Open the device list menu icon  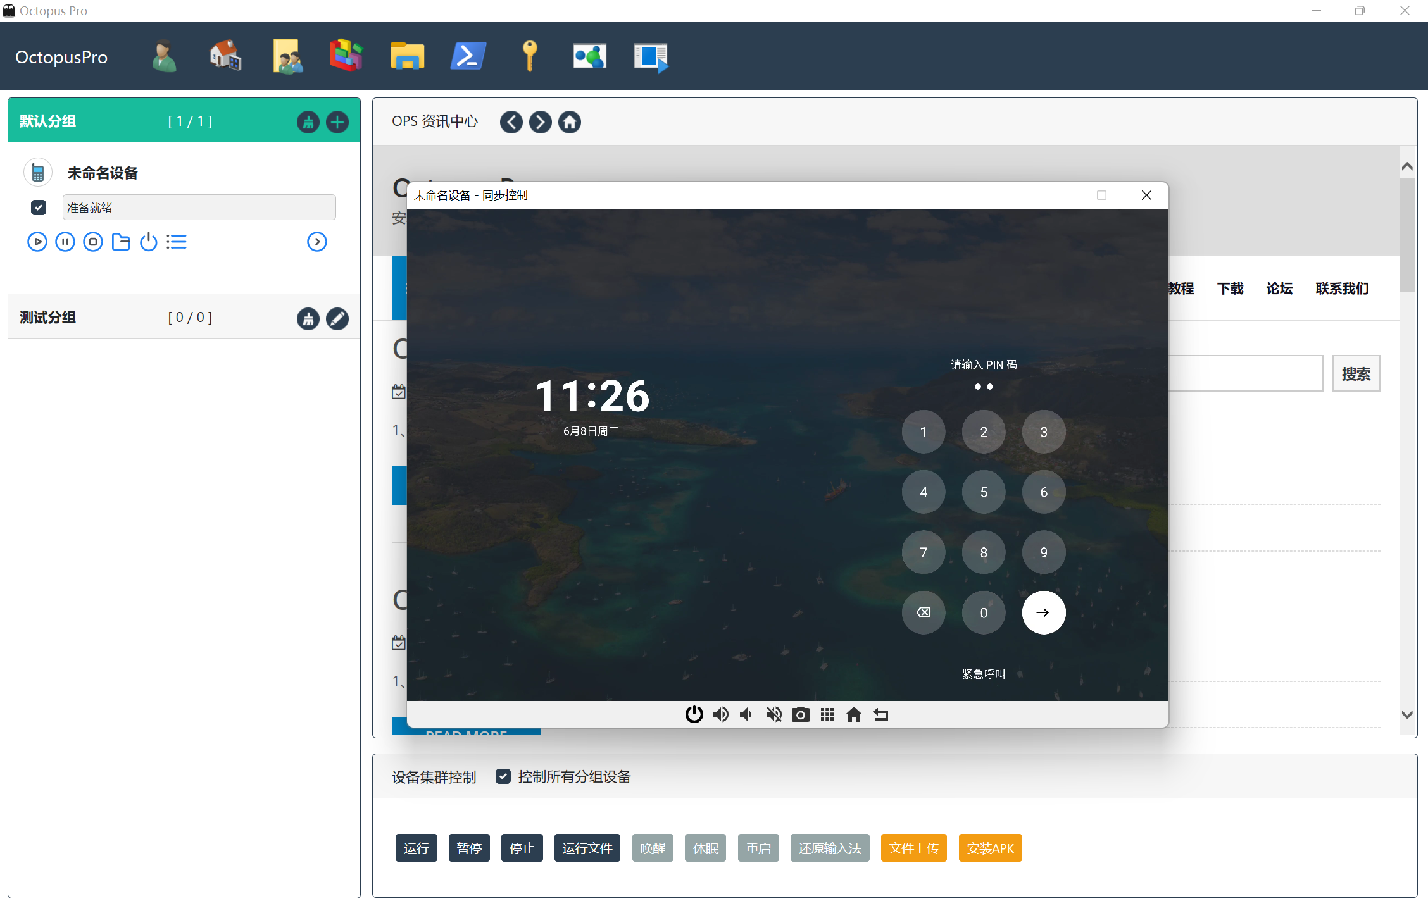pos(177,242)
